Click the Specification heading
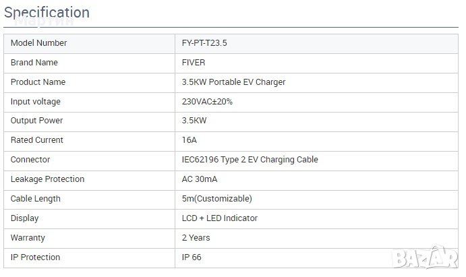This screenshot has height=277, width=466. [47, 12]
